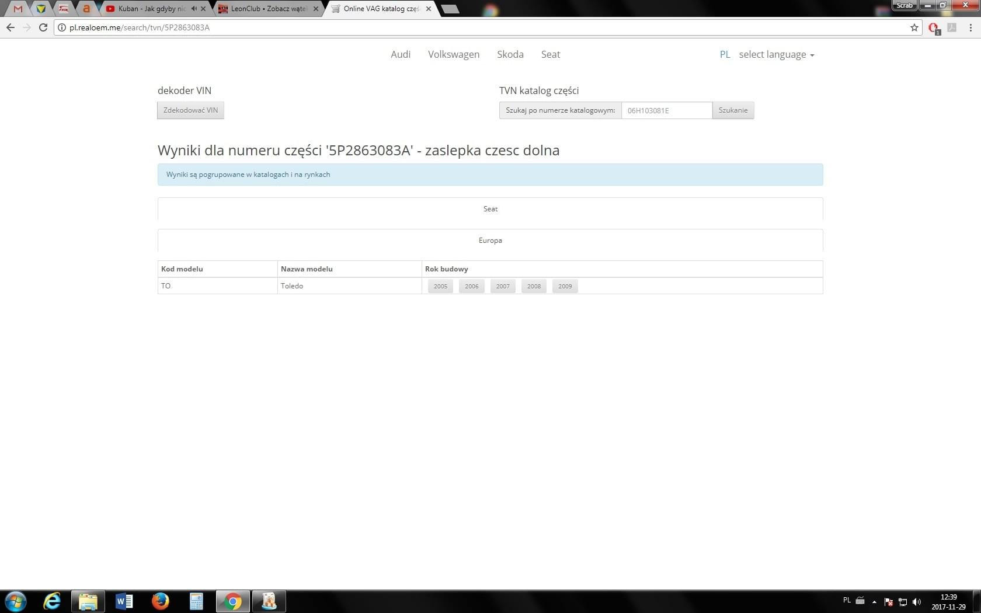Close the Kuban YouTube tab
The width and height of the screenshot is (981, 613).
[203, 9]
